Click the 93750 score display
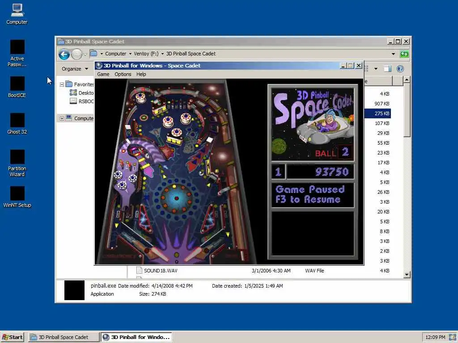Viewport: 458px width, 343px height. (x=320, y=171)
